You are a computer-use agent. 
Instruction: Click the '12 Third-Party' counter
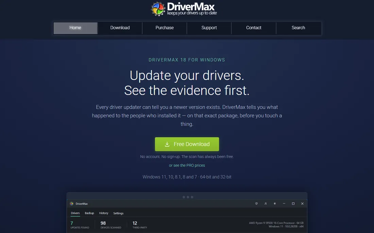pyautogui.click(x=140, y=225)
